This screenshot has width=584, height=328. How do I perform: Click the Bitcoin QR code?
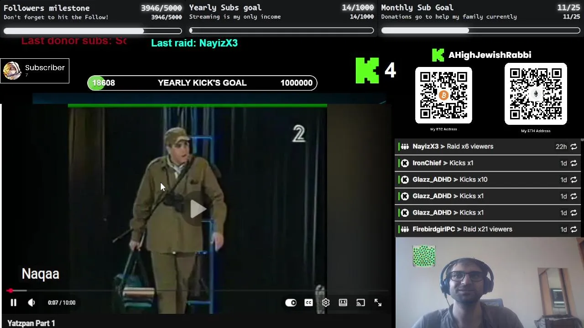(x=443, y=95)
